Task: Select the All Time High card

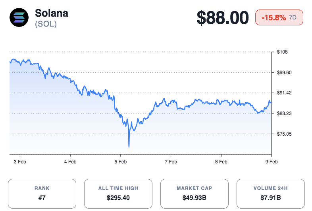Action: tap(118, 193)
